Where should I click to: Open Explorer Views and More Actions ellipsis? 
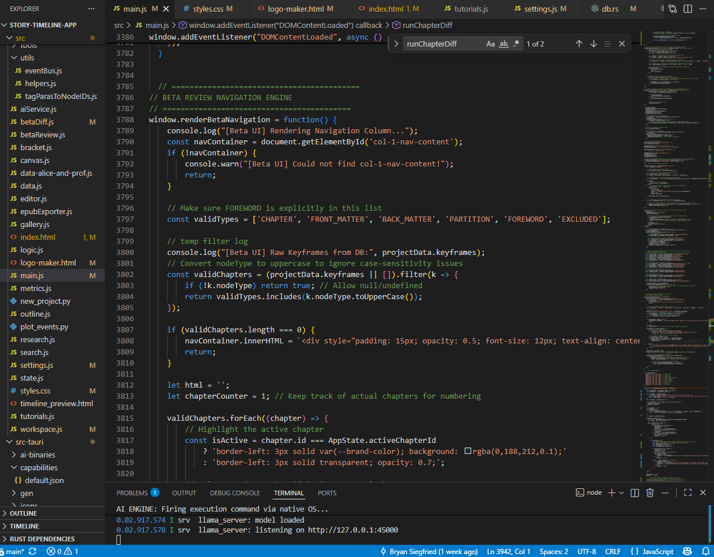pyautogui.click(x=91, y=9)
